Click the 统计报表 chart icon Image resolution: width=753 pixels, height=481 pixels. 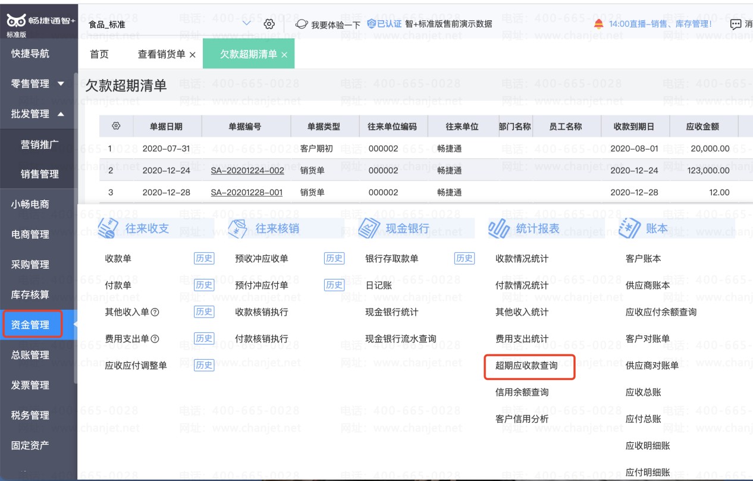click(499, 228)
